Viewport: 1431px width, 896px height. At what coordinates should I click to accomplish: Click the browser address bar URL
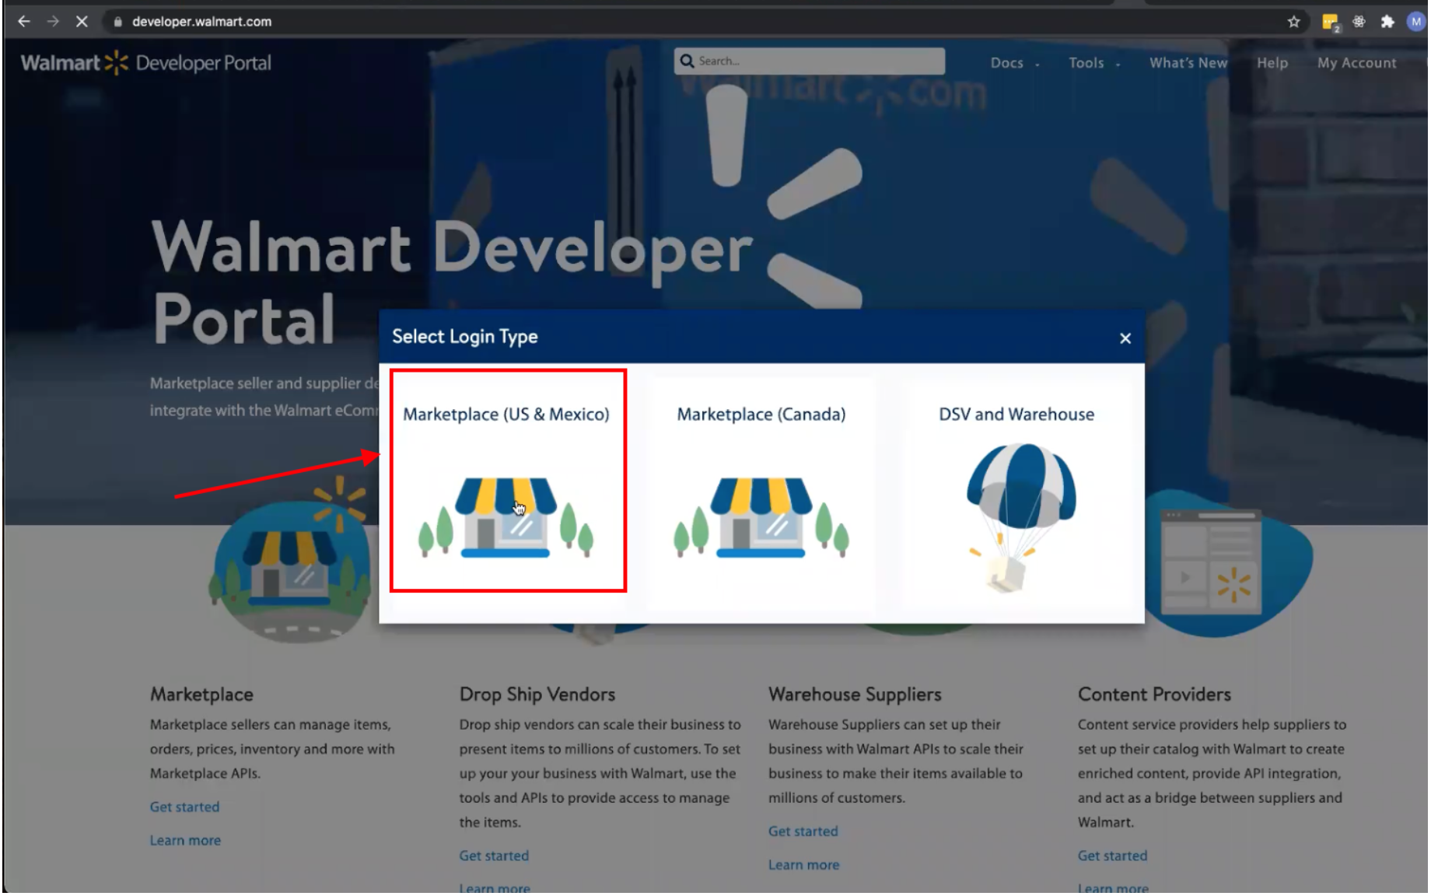pos(202,22)
